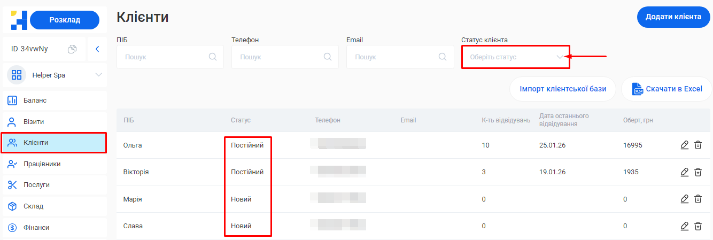Click the search magnifier in ПІБ field
This screenshot has height=240, width=713.
213,57
